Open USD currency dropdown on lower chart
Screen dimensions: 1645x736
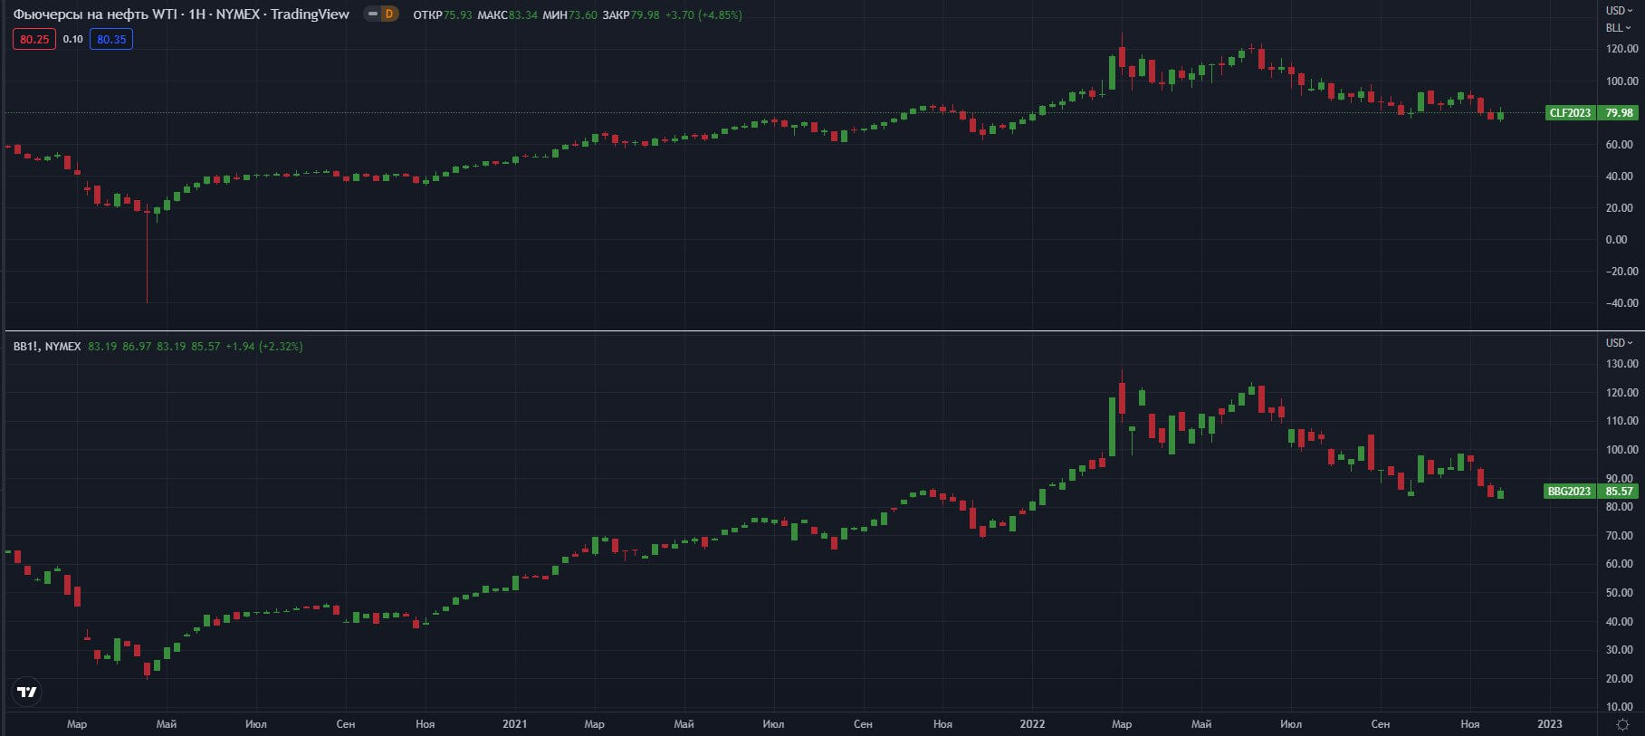(x=1619, y=342)
